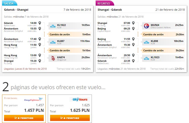
Task: Click the China Eastern logo on flight MU564
Action: 147,26
